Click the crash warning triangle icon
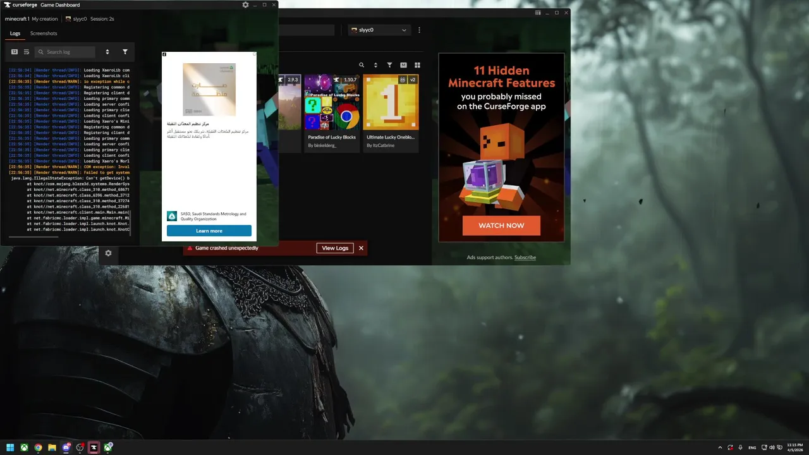 (x=190, y=248)
